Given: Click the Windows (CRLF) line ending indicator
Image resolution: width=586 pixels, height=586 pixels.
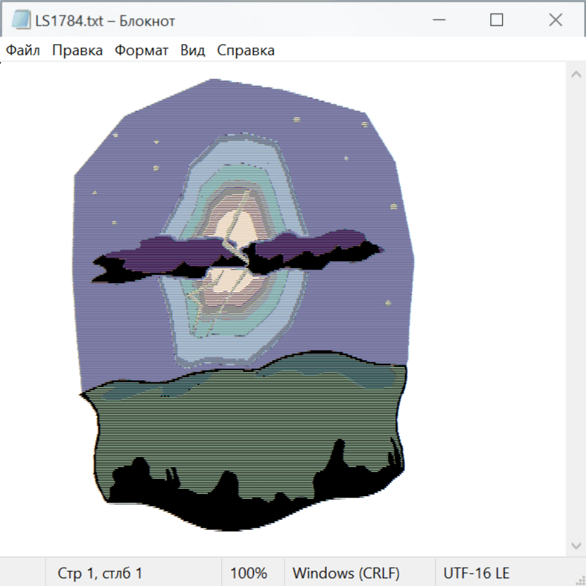Looking at the screenshot, I should click(x=346, y=574).
